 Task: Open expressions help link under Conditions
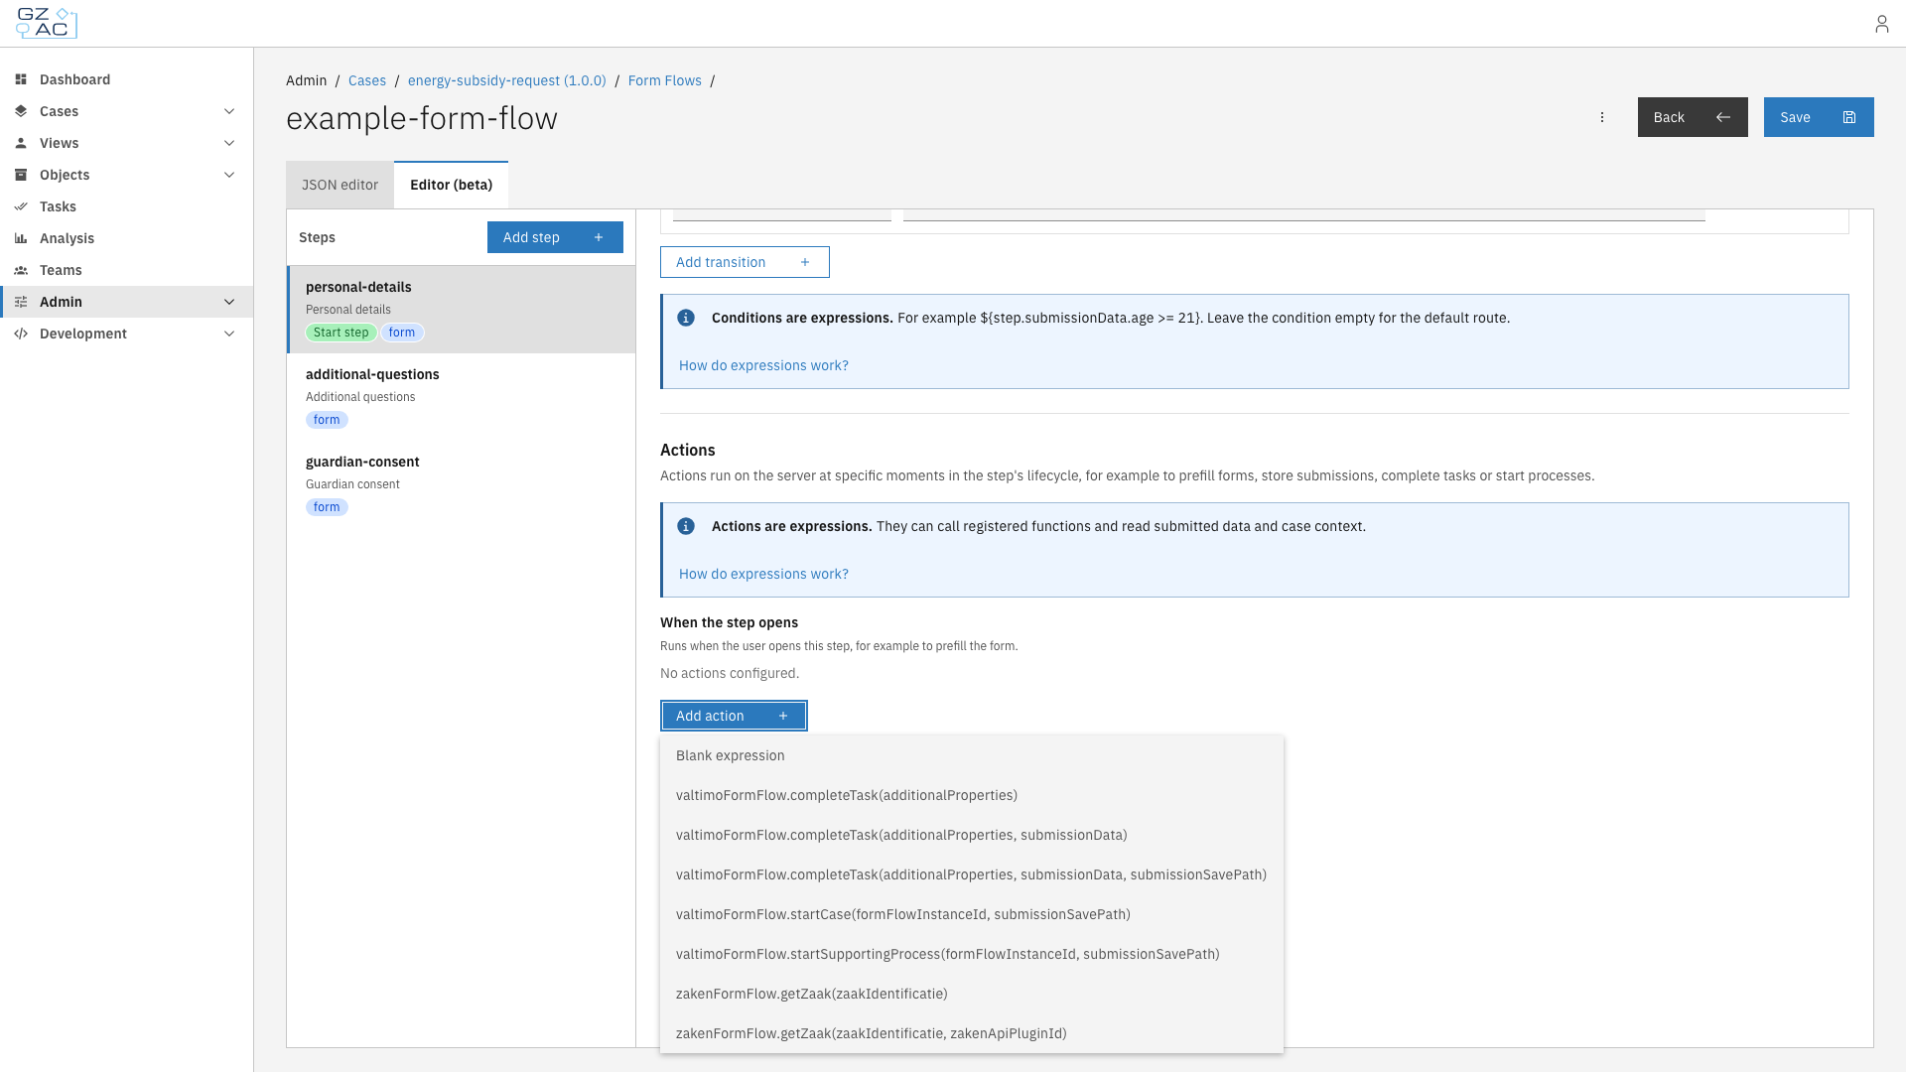pyautogui.click(x=763, y=365)
